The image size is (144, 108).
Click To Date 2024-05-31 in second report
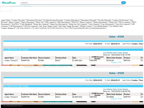pos(115,80)
